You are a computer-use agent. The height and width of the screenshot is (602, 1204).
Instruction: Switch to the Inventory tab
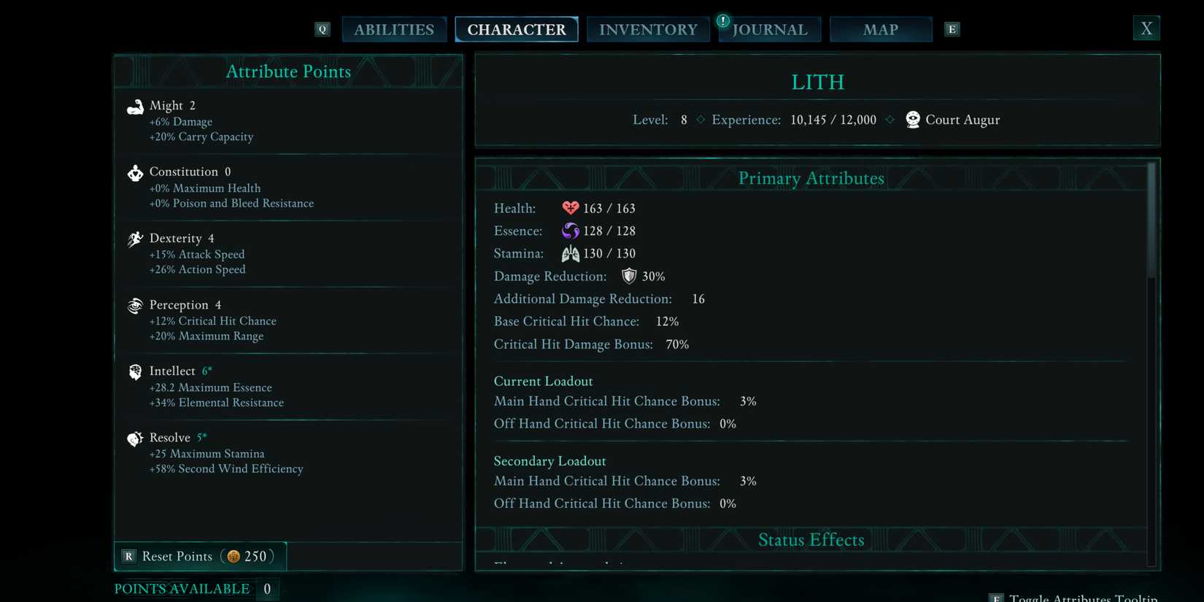648,29
